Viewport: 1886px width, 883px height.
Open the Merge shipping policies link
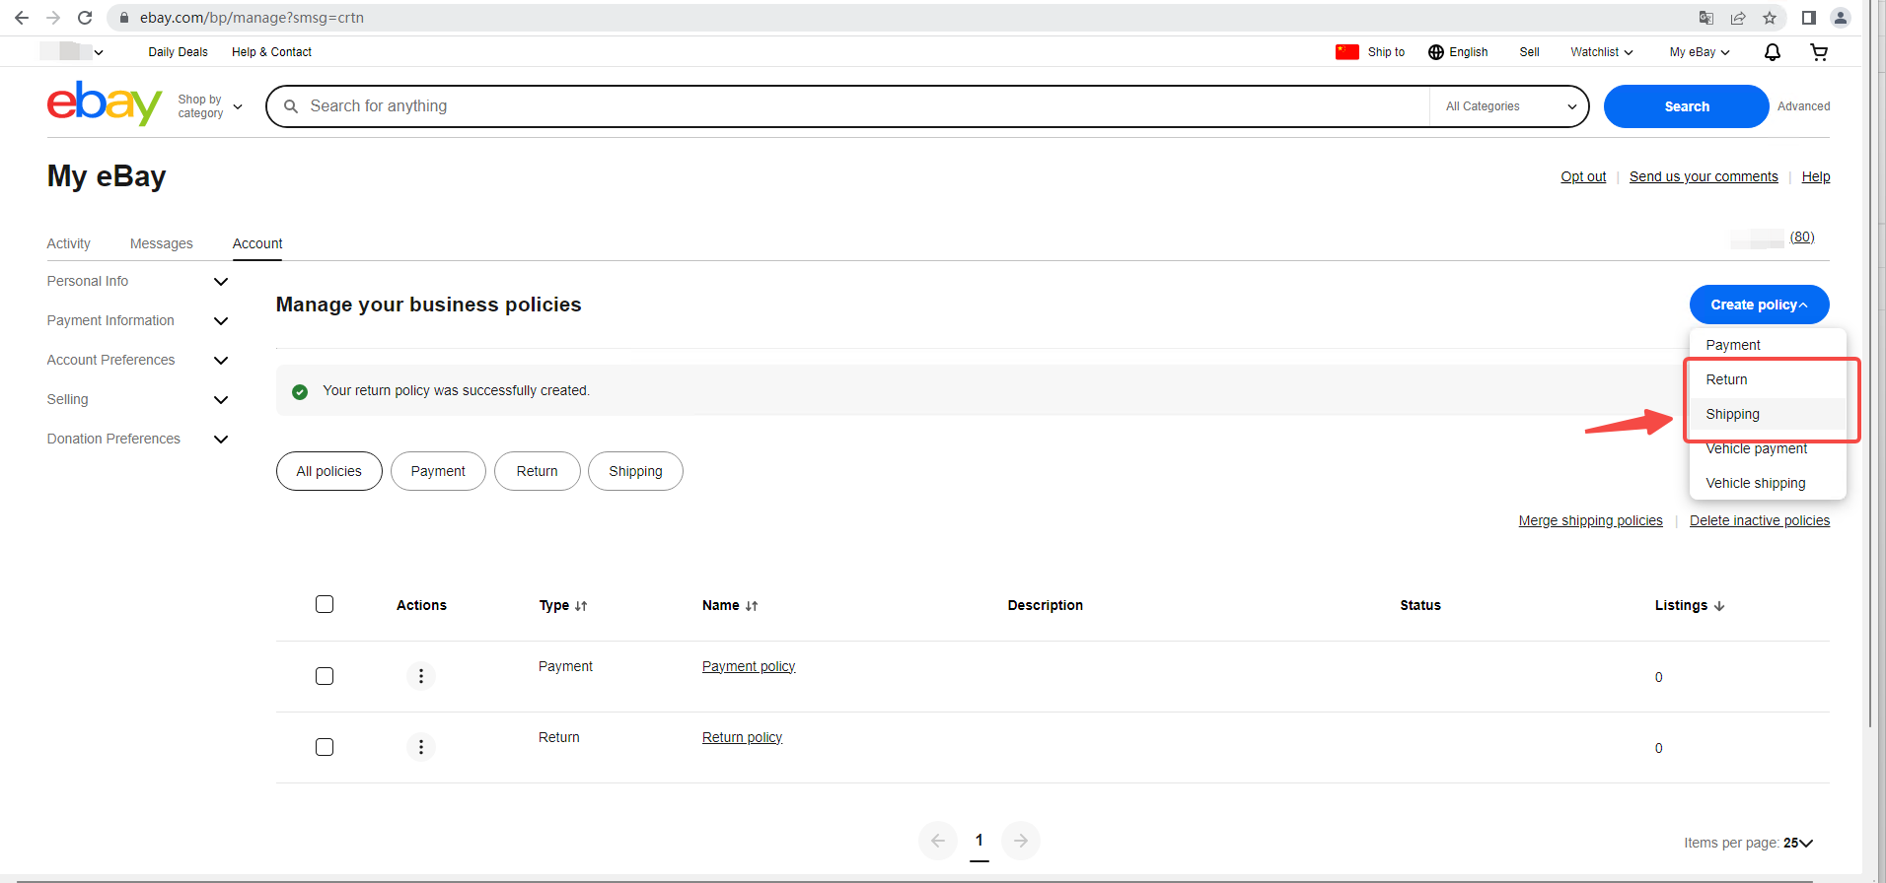pos(1590,520)
